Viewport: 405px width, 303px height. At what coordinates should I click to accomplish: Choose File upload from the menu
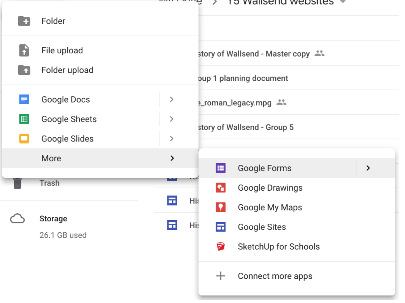pyautogui.click(x=101, y=51)
